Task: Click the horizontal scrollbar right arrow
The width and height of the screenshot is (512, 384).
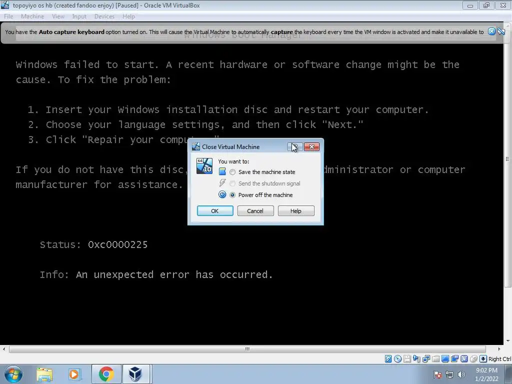Action: [499, 349]
